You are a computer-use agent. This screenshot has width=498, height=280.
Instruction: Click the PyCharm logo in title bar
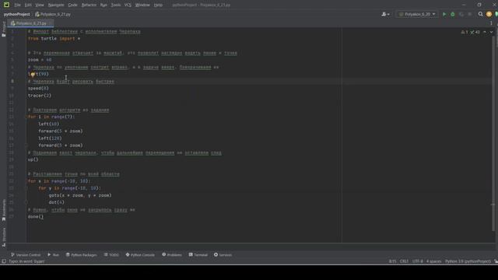[x=6, y=5]
